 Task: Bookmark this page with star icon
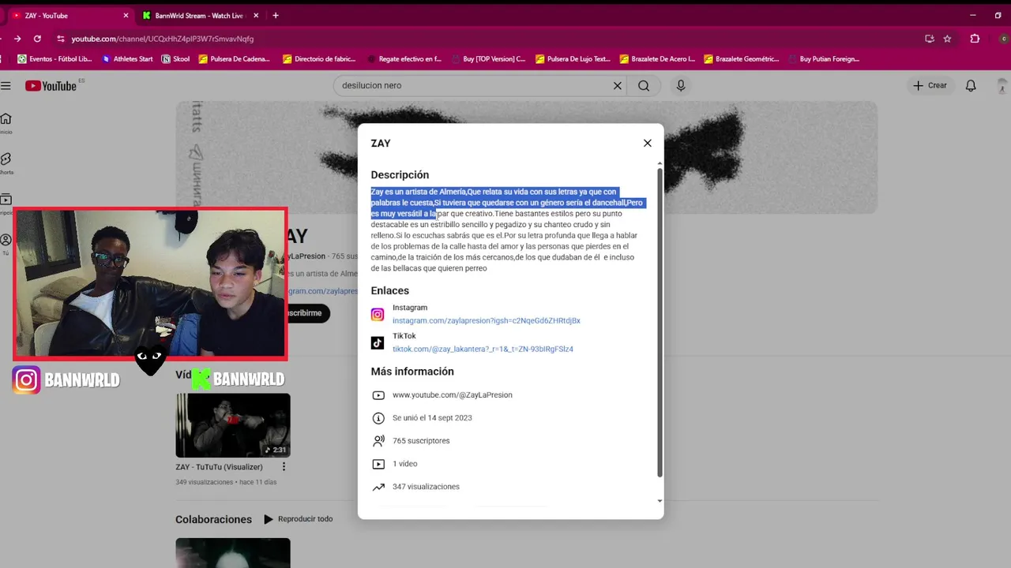[947, 39]
